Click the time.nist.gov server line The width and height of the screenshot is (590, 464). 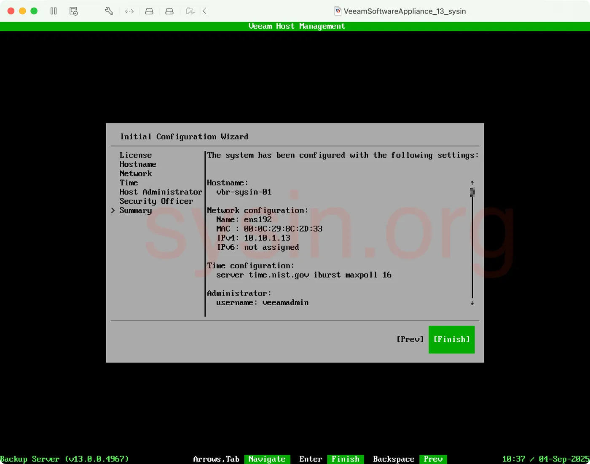pyautogui.click(x=304, y=275)
